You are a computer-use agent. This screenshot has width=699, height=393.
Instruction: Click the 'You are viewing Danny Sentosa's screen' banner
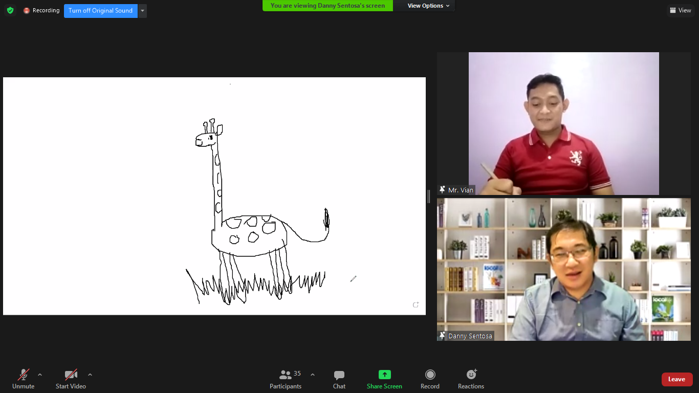[327, 6]
